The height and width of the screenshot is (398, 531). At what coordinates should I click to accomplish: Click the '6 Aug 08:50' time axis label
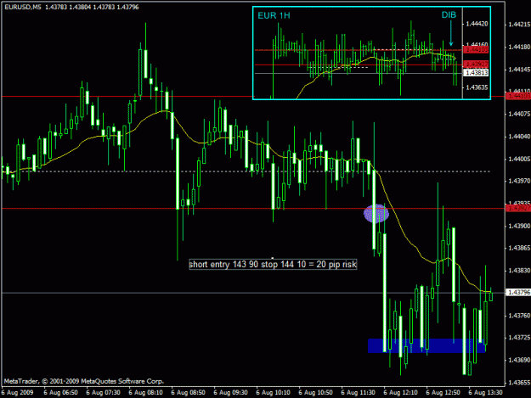pyautogui.click(x=188, y=393)
